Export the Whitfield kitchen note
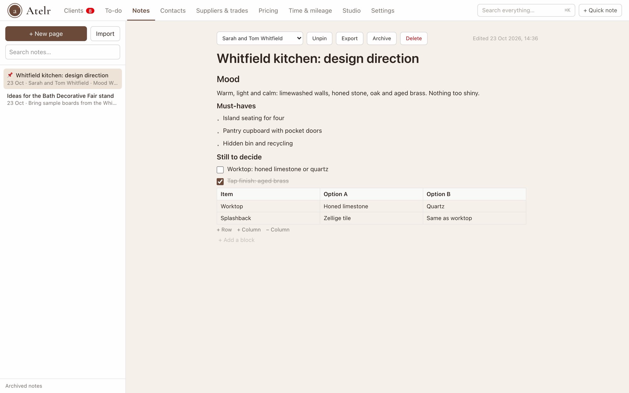The width and height of the screenshot is (629, 393). (x=349, y=38)
